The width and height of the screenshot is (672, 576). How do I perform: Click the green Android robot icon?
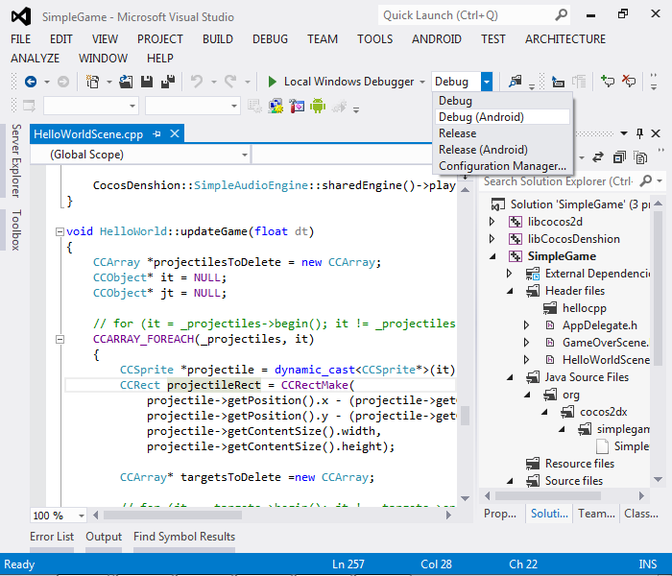pyautogui.click(x=318, y=106)
